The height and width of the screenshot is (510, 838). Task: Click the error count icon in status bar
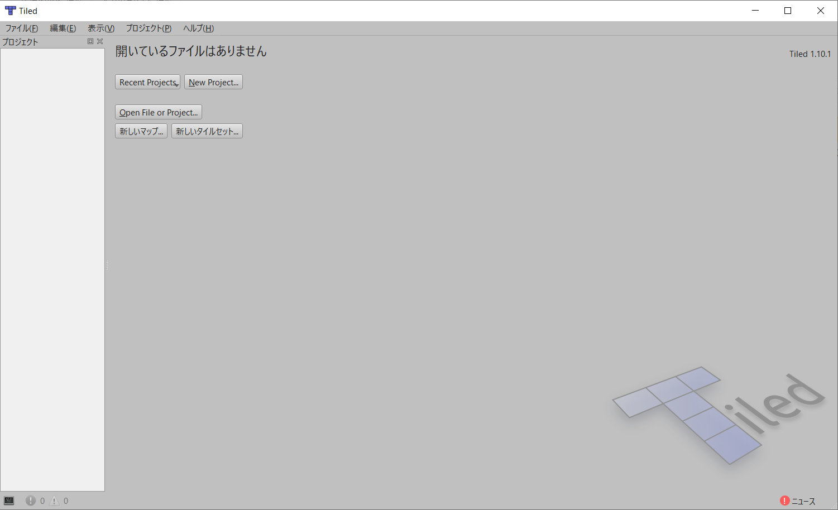tap(31, 501)
